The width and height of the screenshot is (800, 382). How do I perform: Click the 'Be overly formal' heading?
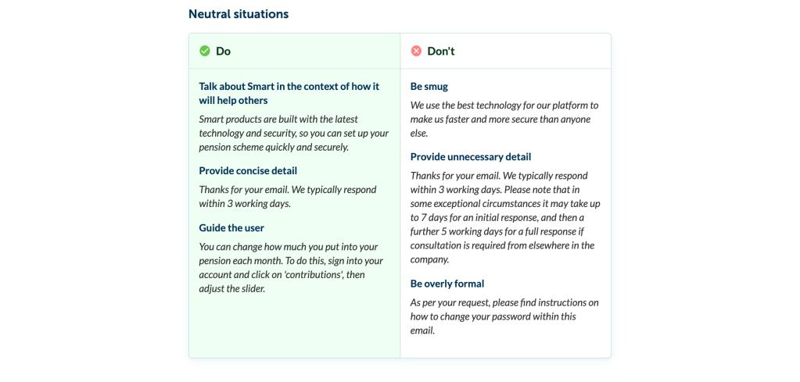(447, 284)
